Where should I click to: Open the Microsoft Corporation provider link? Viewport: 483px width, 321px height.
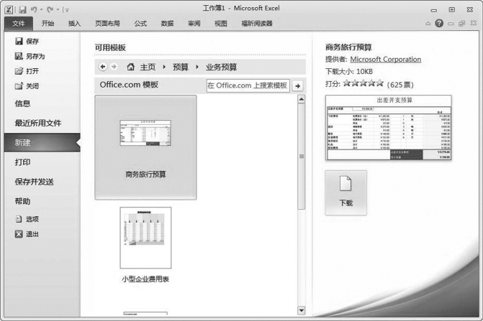(385, 60)
